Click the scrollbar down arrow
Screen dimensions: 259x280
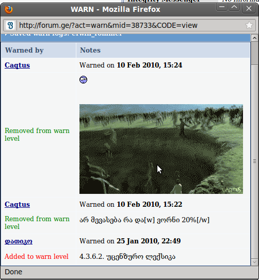click(254, 262)
